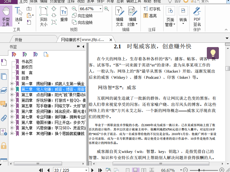Viewport: 230px width, 172px height.
Task: Rotate the page left (向左旋转)
Action: tap(82, 15)
